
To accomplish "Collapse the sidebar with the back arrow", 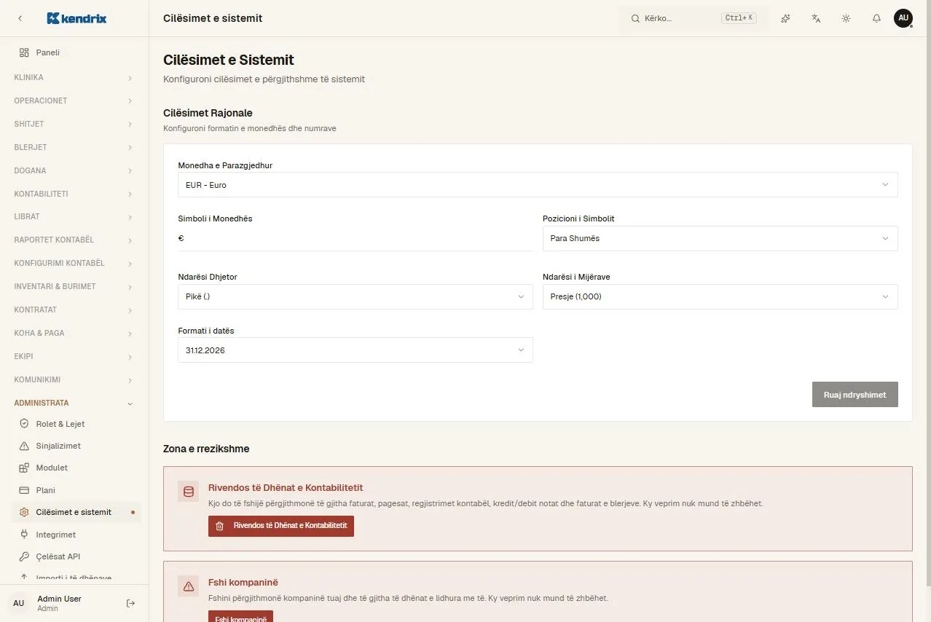I will tap(20, 18).
